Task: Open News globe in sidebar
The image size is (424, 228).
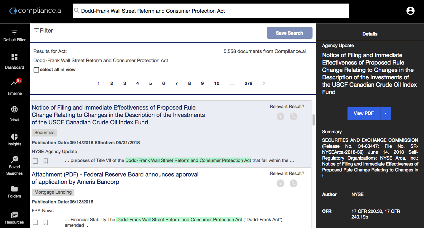Action: (x=15, y=114)
